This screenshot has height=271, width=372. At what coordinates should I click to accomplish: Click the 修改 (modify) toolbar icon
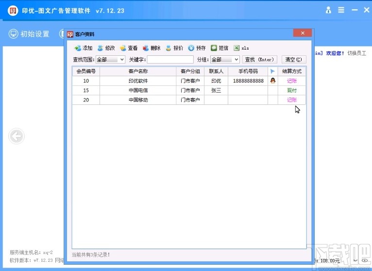point(101,48)
